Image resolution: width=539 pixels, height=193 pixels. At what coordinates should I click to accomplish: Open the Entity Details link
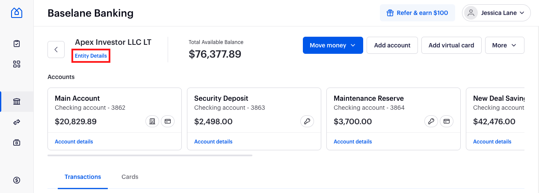coord(91,56)
